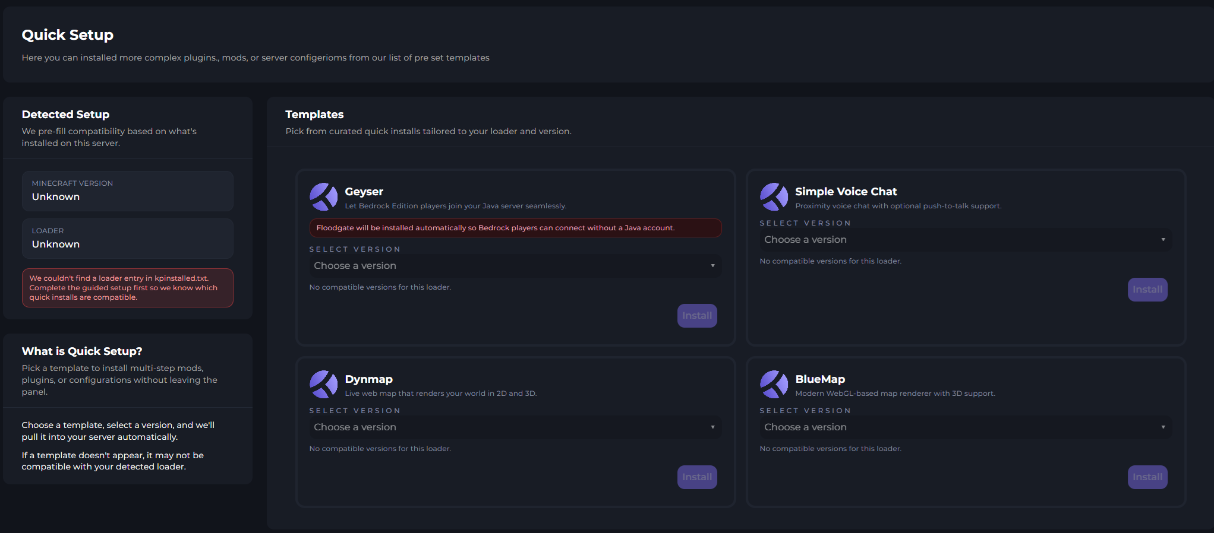Click the Dynmap Install button
Viewport: 1214px width, 533px height.
(x=696, y=477)
